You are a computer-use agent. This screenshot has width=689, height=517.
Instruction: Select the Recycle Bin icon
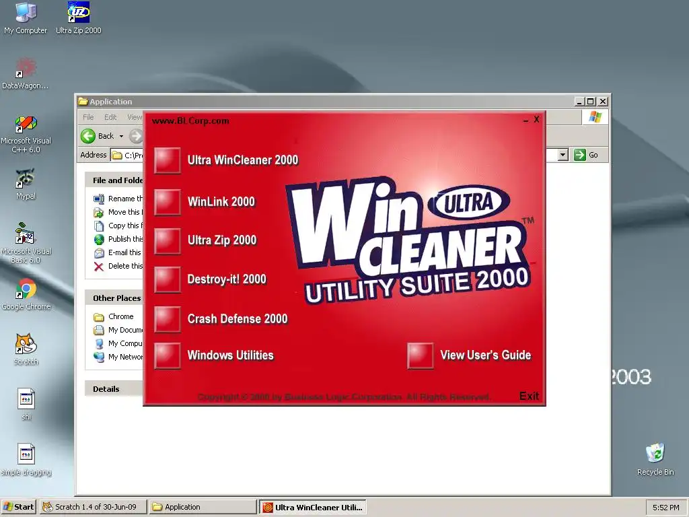pyautogui.click(x=655, y=459)
